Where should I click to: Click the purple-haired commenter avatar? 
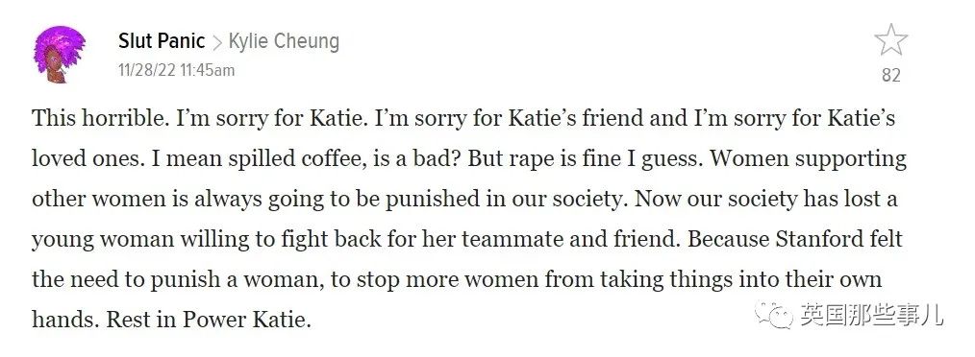[x=59, y=54]
